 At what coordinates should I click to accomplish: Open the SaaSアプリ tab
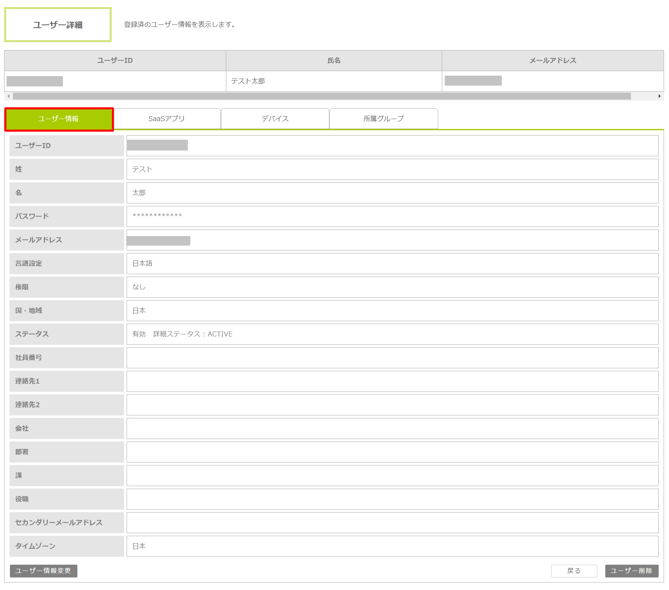click(x=167, y=119)
